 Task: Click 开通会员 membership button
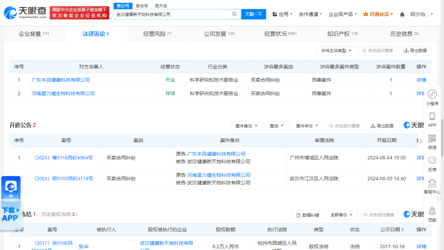(x=378, y=14)
